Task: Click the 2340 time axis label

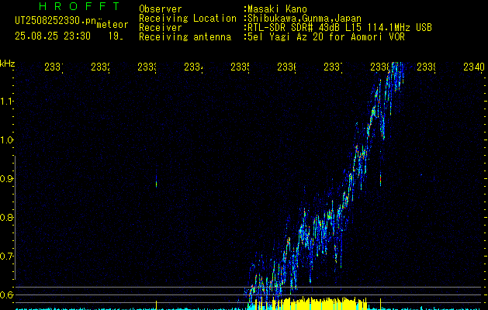Action: [x=474, y=67]
